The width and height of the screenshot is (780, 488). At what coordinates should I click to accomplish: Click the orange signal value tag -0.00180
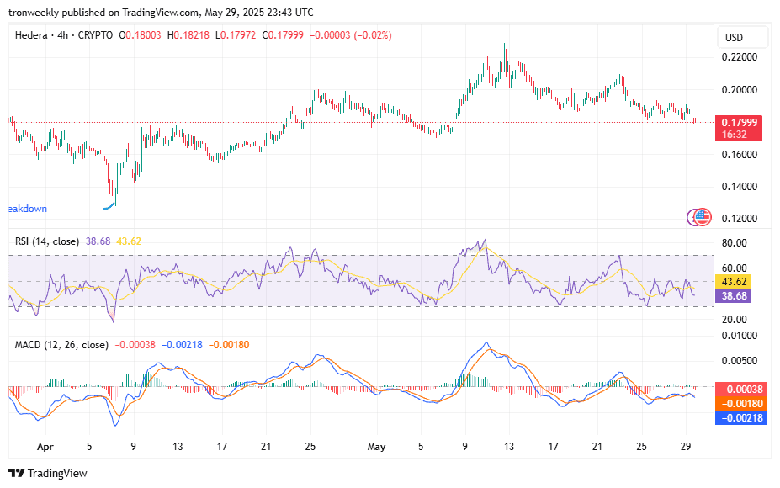tap(741, 403)
